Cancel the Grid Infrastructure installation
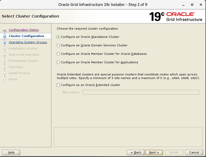206x157 pixels. pos(194,152)
